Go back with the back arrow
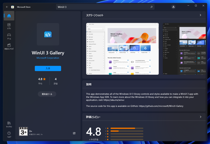Screen dimensions: 210x144 [x=7, y=7]
